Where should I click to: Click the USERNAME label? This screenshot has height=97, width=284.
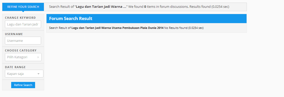[x=14, y=34]
